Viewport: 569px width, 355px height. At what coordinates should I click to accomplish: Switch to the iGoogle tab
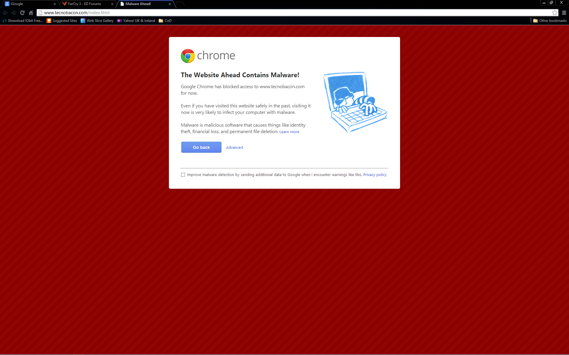[30, 4]
